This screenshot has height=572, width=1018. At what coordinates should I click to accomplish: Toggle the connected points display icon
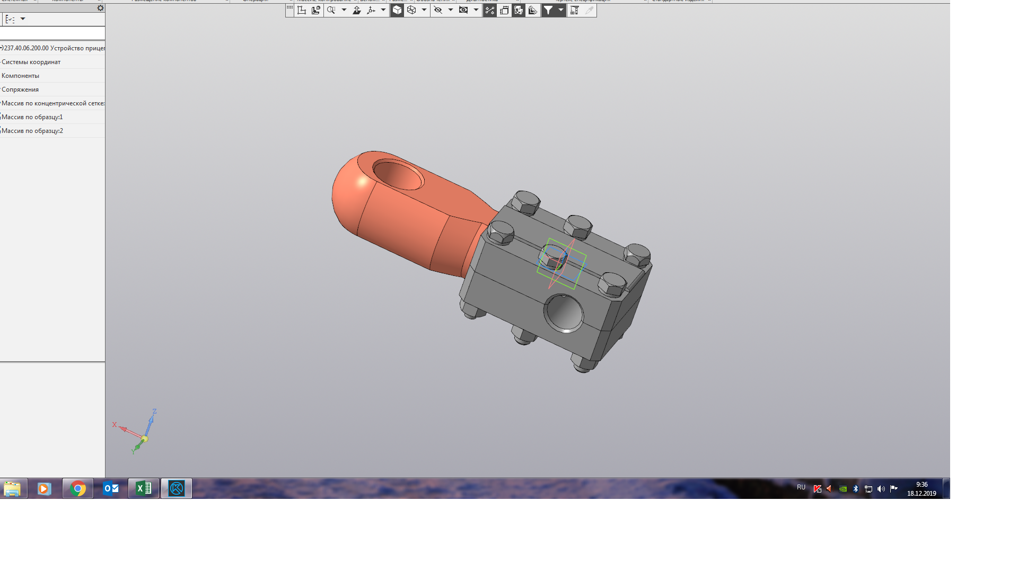coord(490,10)
